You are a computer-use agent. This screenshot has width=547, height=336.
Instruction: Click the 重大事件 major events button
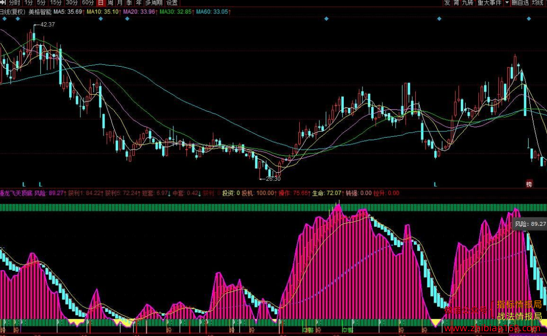point(489,3)
